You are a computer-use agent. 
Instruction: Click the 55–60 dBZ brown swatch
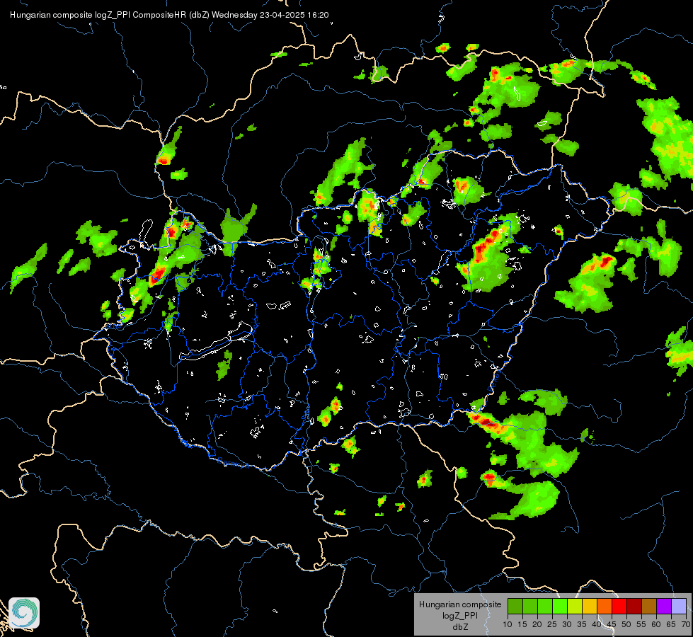click(x=649, y=606)
